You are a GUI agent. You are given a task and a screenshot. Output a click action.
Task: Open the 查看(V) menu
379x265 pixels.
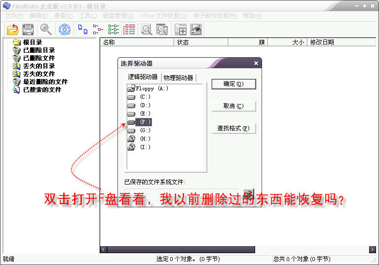(x=63, y=16)
